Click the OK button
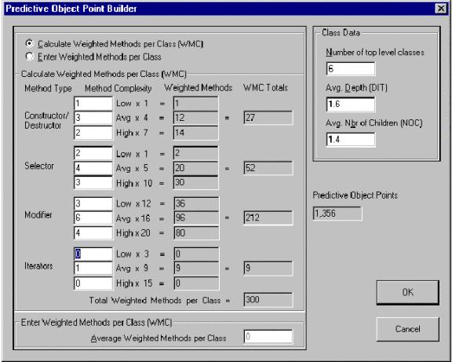This screenshot has height=362, width=452. click(407, 292)
